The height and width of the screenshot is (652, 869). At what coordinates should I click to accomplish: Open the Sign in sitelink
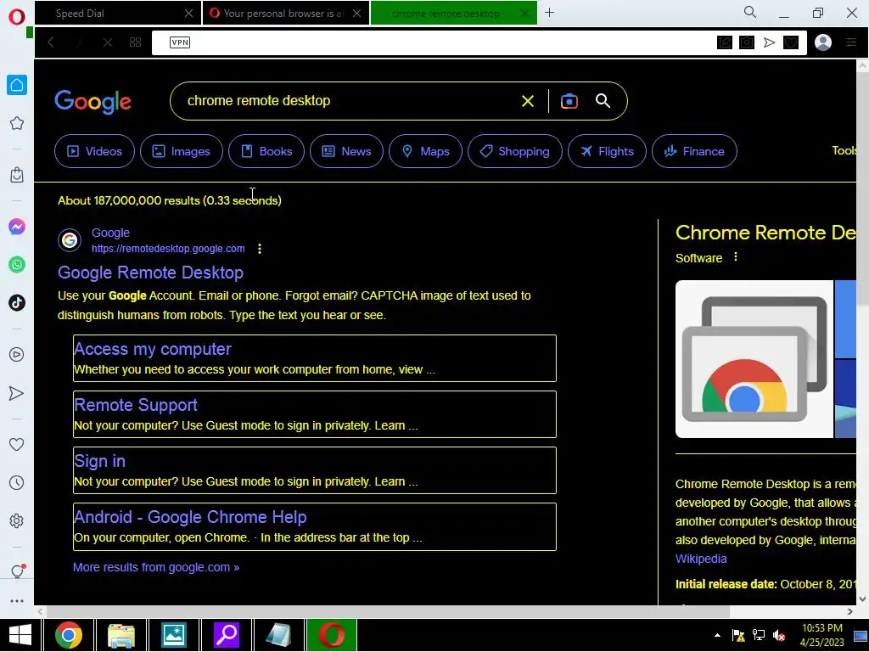point(100,461)
